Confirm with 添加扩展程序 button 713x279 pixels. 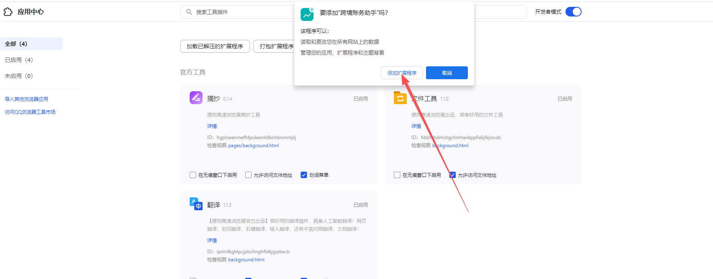(x=402, y=73)
